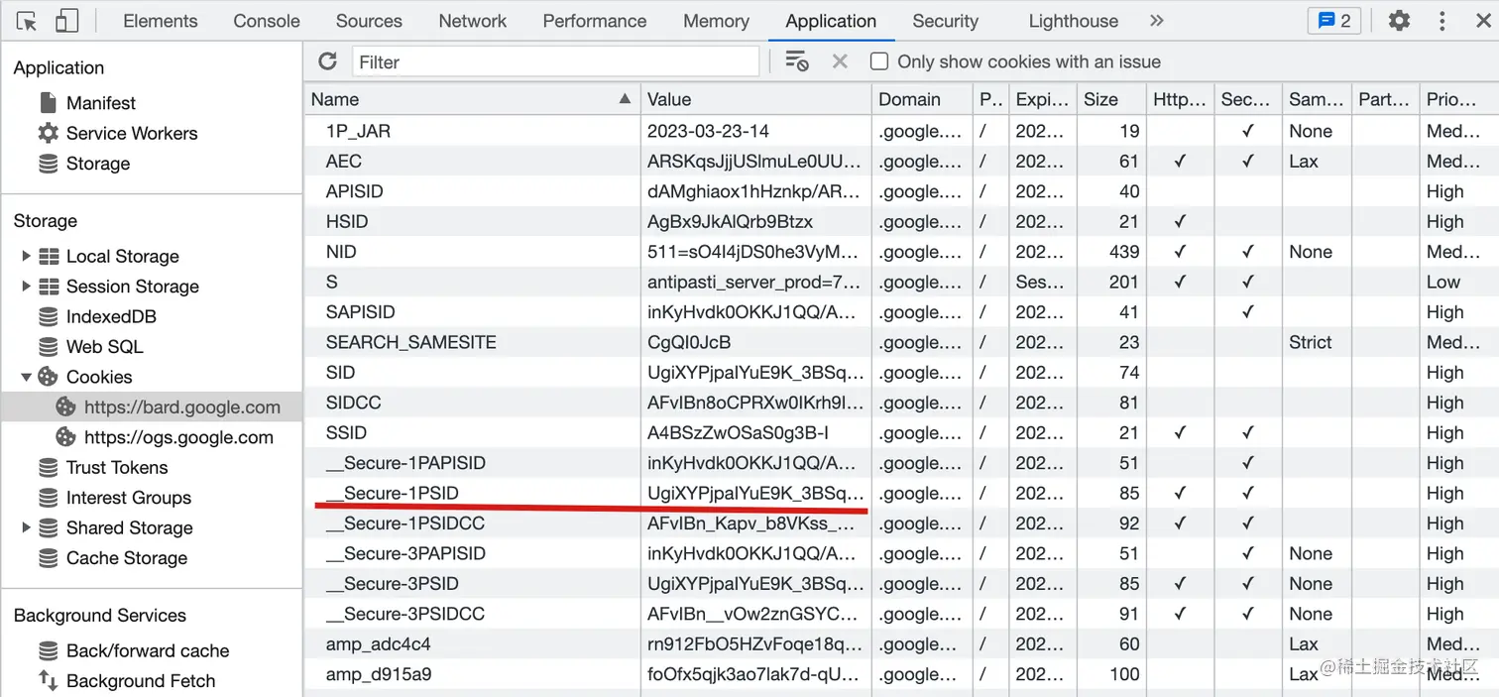Click the SameSite column header
Screen dimensions: 1499x697
(1316, 99)
